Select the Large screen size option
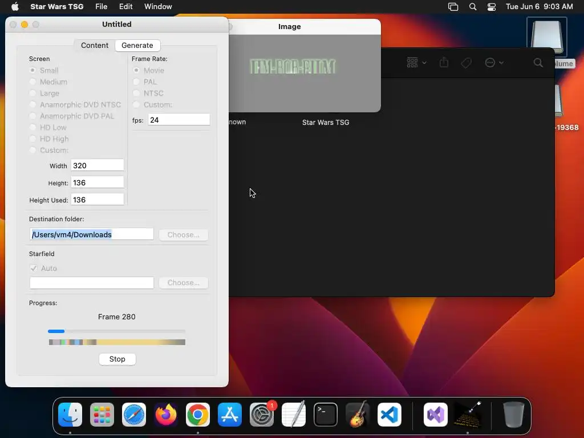 coord(33,93)
